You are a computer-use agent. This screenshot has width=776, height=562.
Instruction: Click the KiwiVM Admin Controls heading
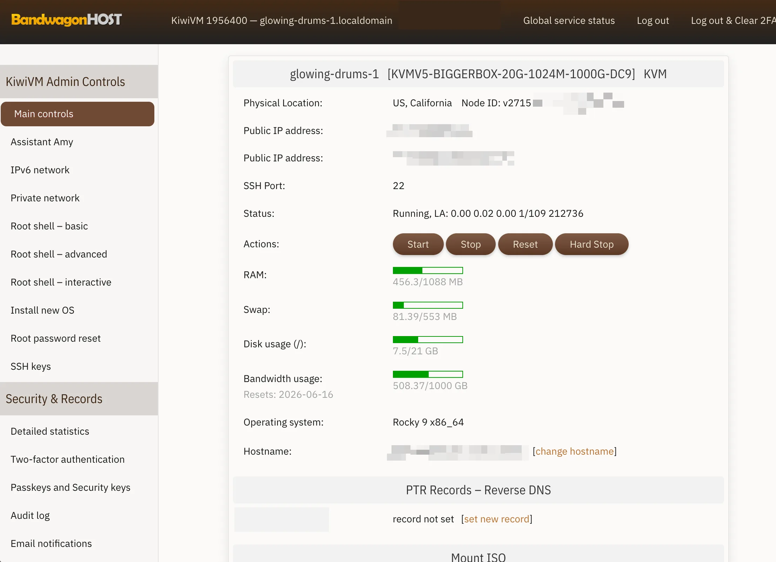click(65, 82)
